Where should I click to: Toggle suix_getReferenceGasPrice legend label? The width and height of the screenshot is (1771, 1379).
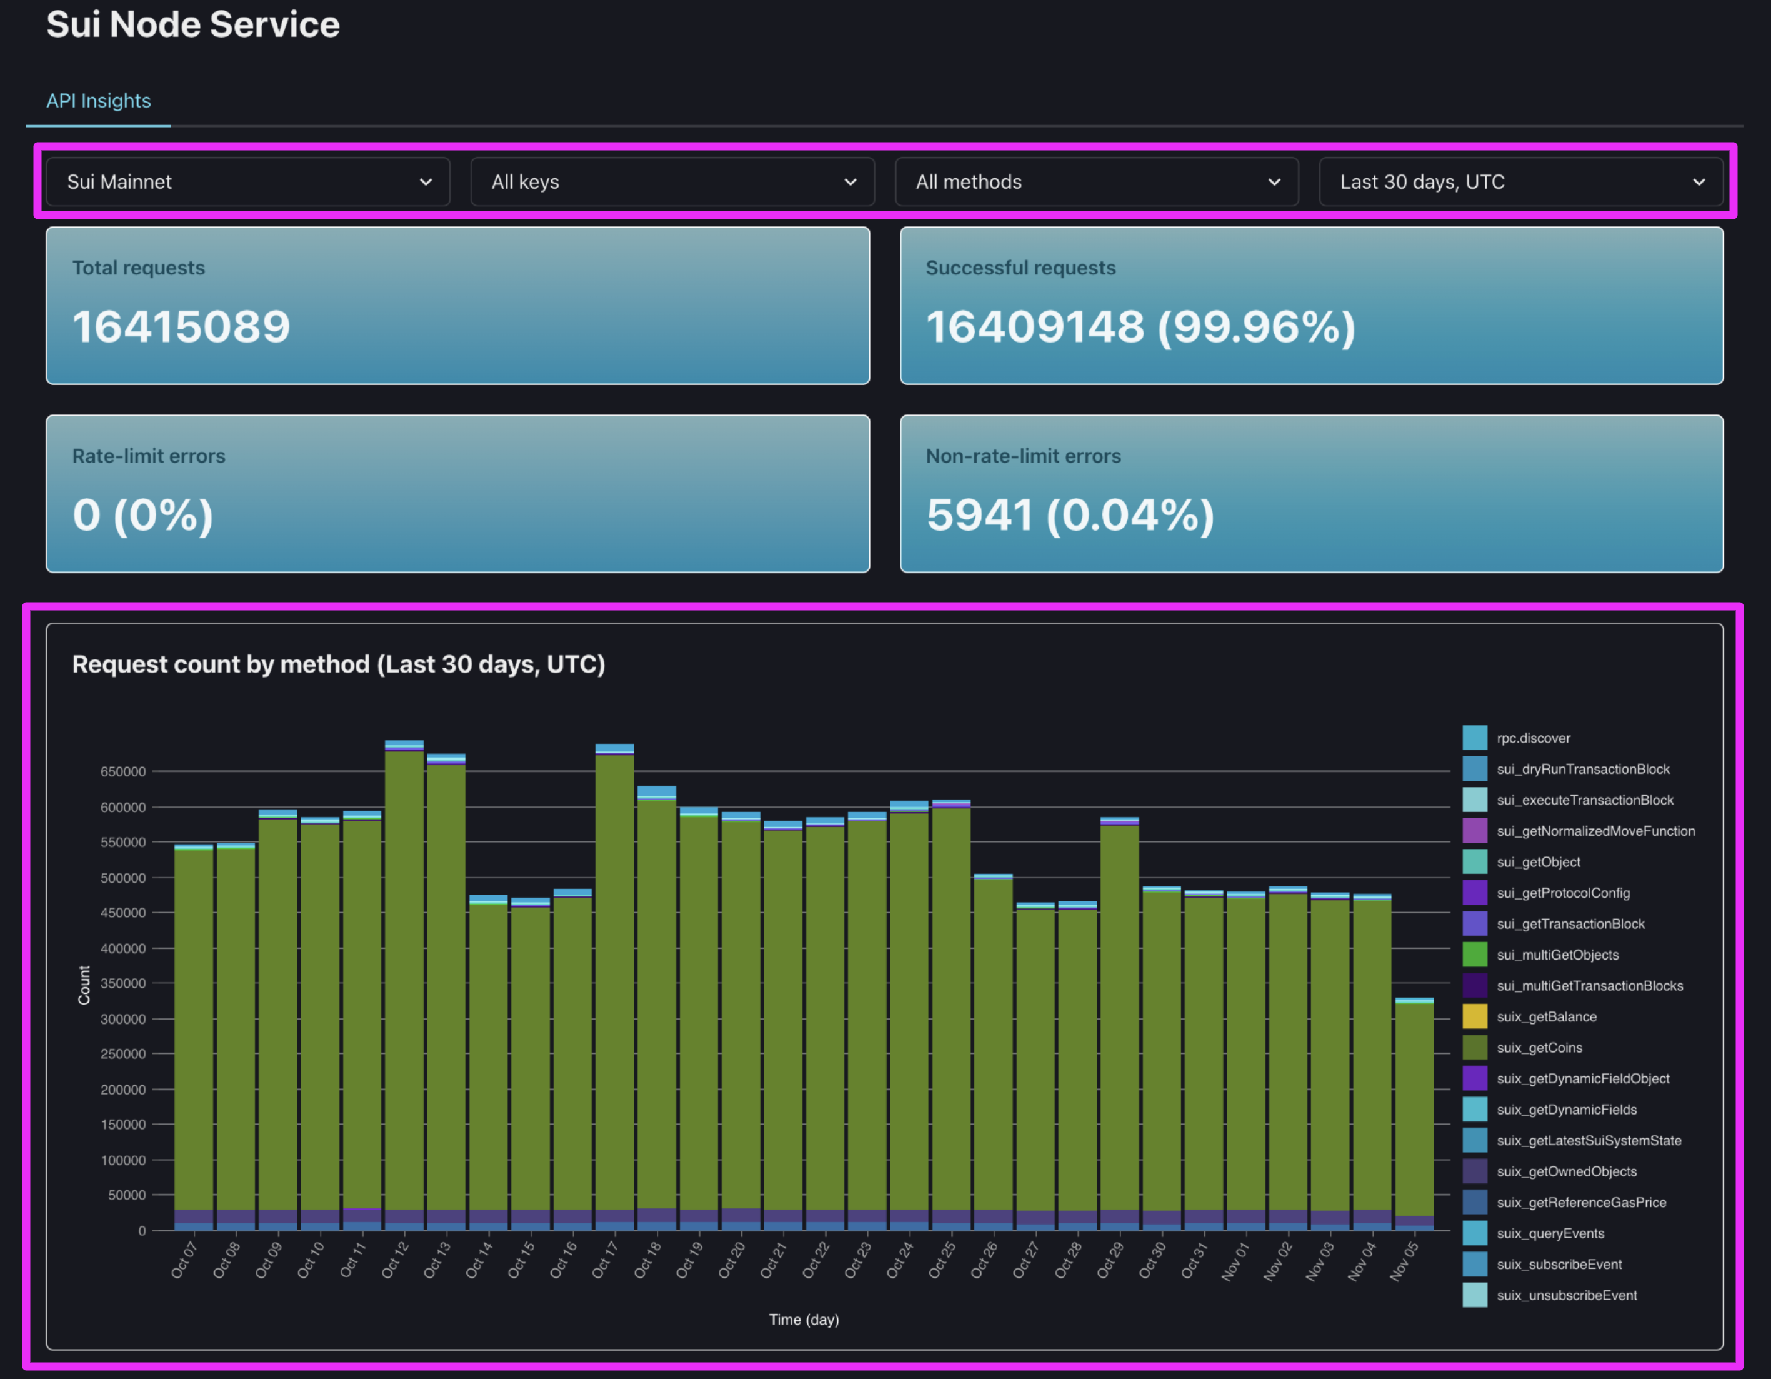coord(1581,1202)
